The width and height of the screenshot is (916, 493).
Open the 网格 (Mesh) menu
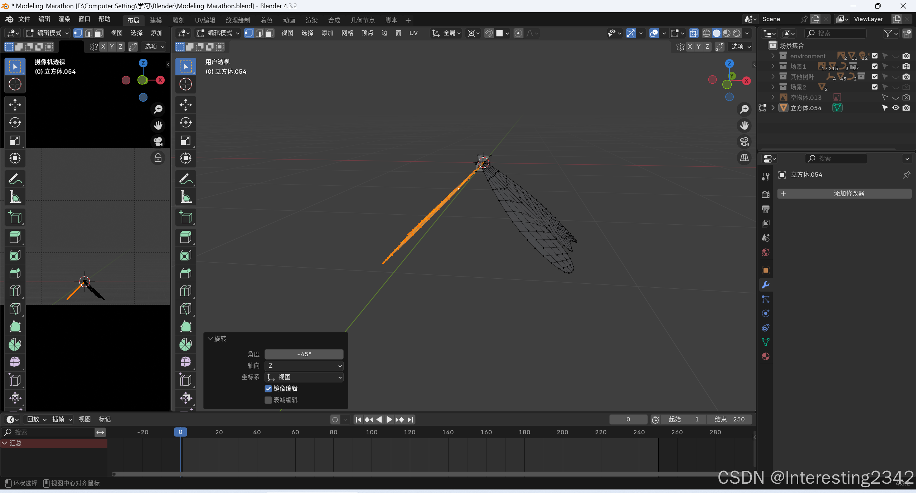pos(347,33)
